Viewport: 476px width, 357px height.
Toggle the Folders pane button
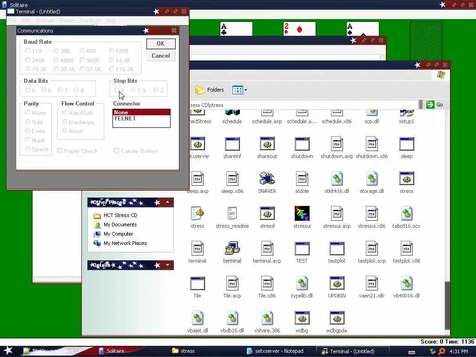click(x=210, y=90)
